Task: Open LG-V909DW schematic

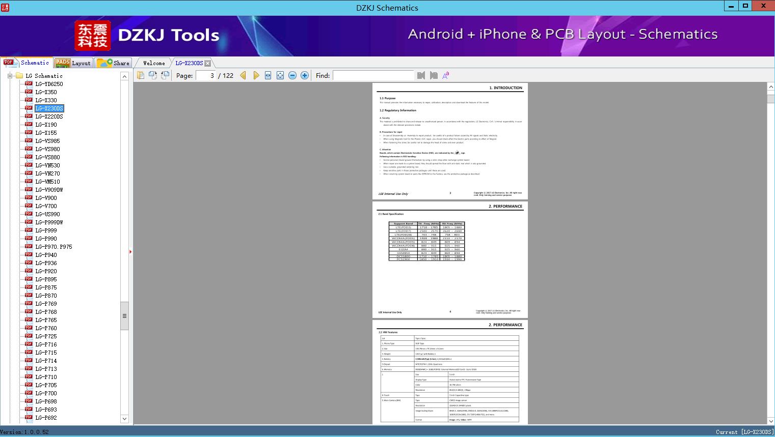Action: tap(49, 190)
